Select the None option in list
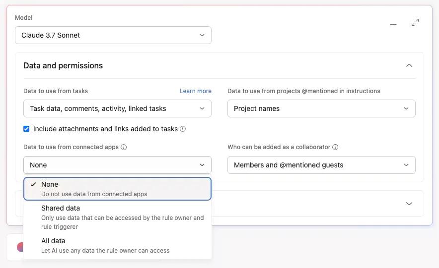Screen dimensions: 439x268 point(117,189)
